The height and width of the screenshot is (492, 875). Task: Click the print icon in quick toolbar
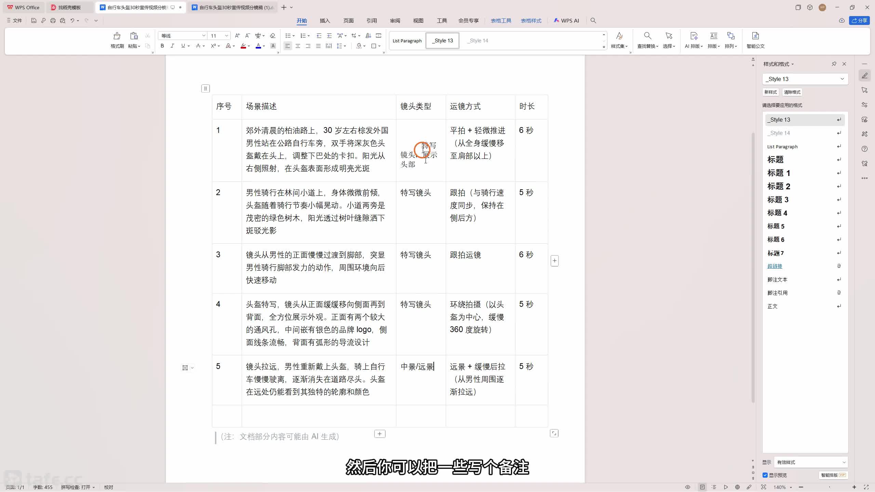[53, 20]
